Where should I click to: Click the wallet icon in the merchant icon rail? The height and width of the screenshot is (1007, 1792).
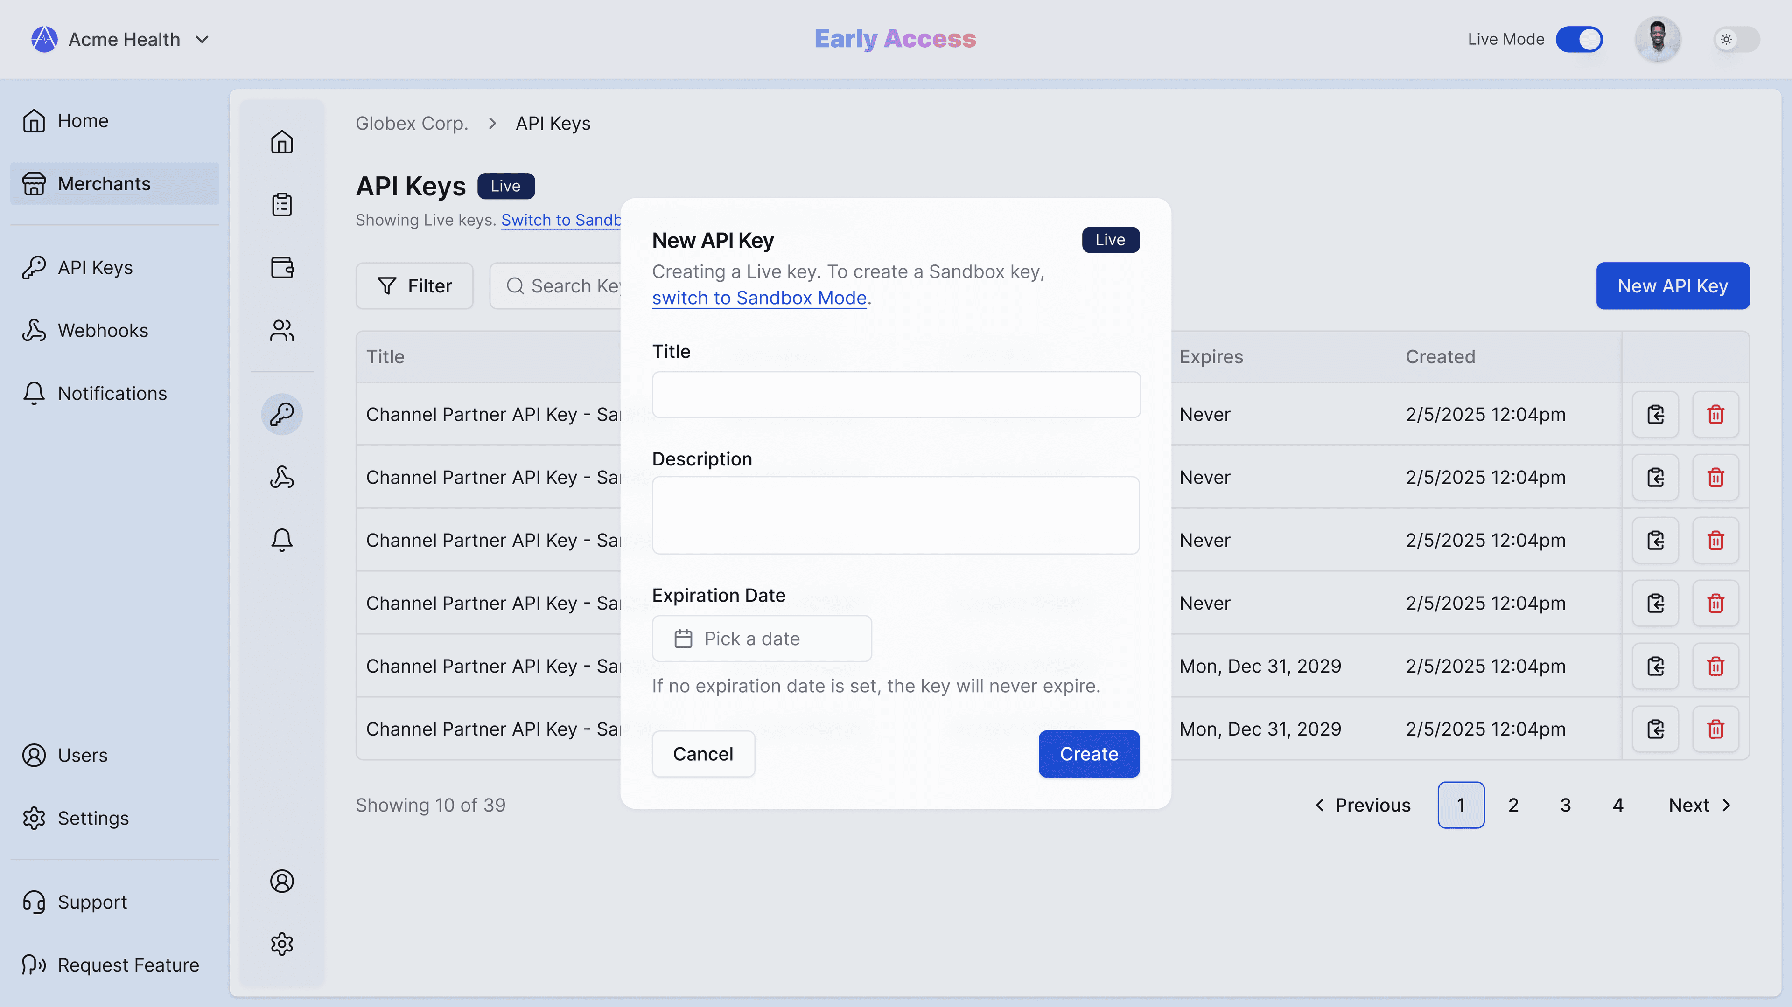click(x=282, y=268)
